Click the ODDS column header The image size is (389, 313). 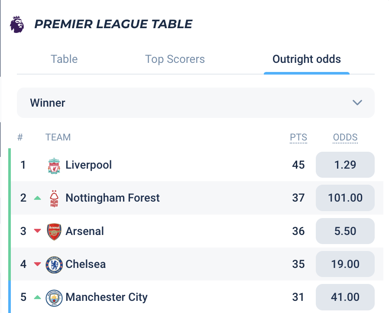click(345, 137)
